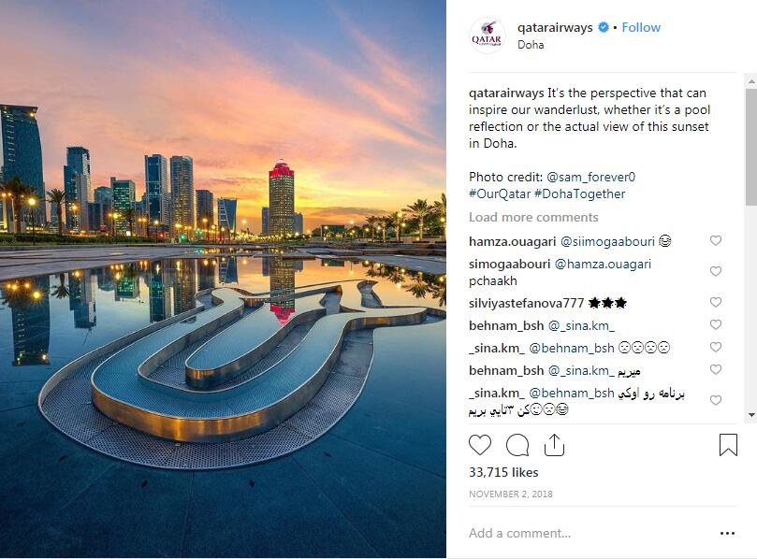Share the post via share icon
Viewport: 757px width, 559px height.
click(x=554, y=445)
